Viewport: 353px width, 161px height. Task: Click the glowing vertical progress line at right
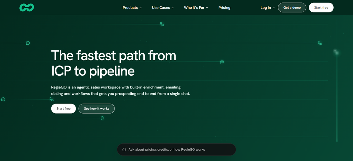pyautogui.click(x=337, y=81)
